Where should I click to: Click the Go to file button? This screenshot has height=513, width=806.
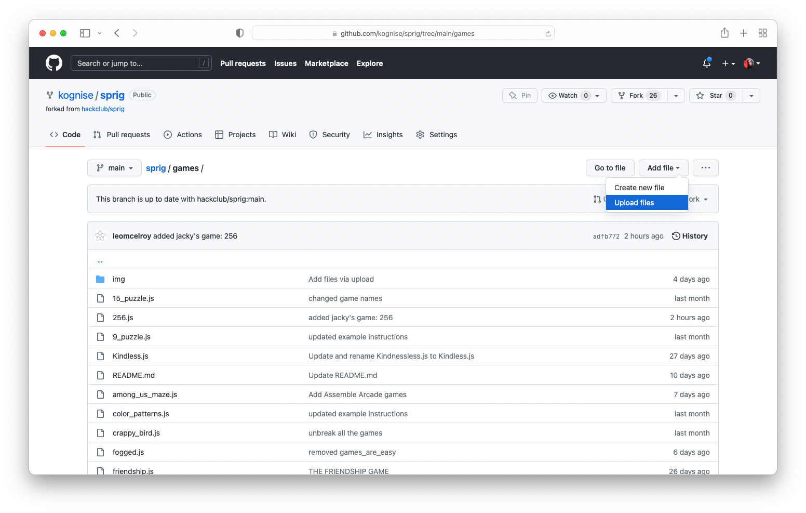(x=610, y=168)
